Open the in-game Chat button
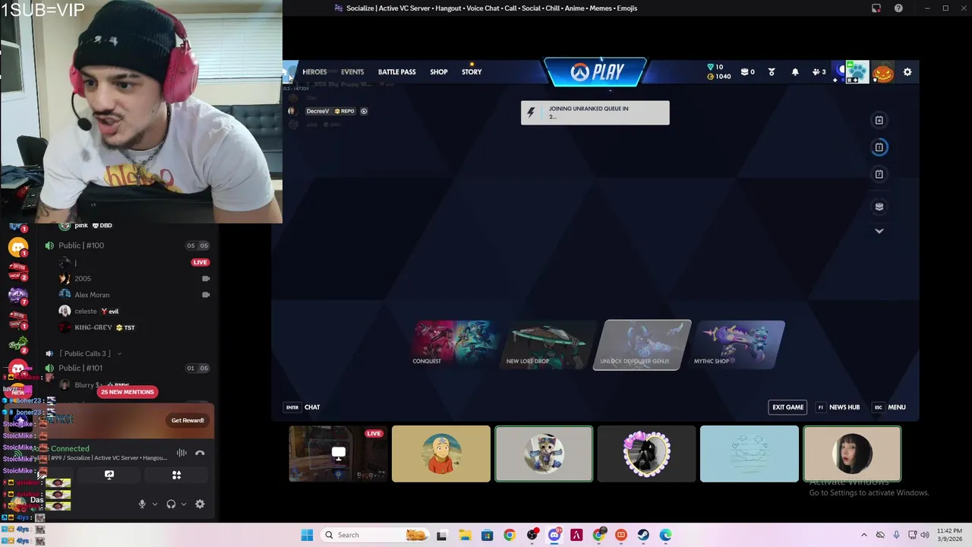The image size is (972, 547). (302, 407)
